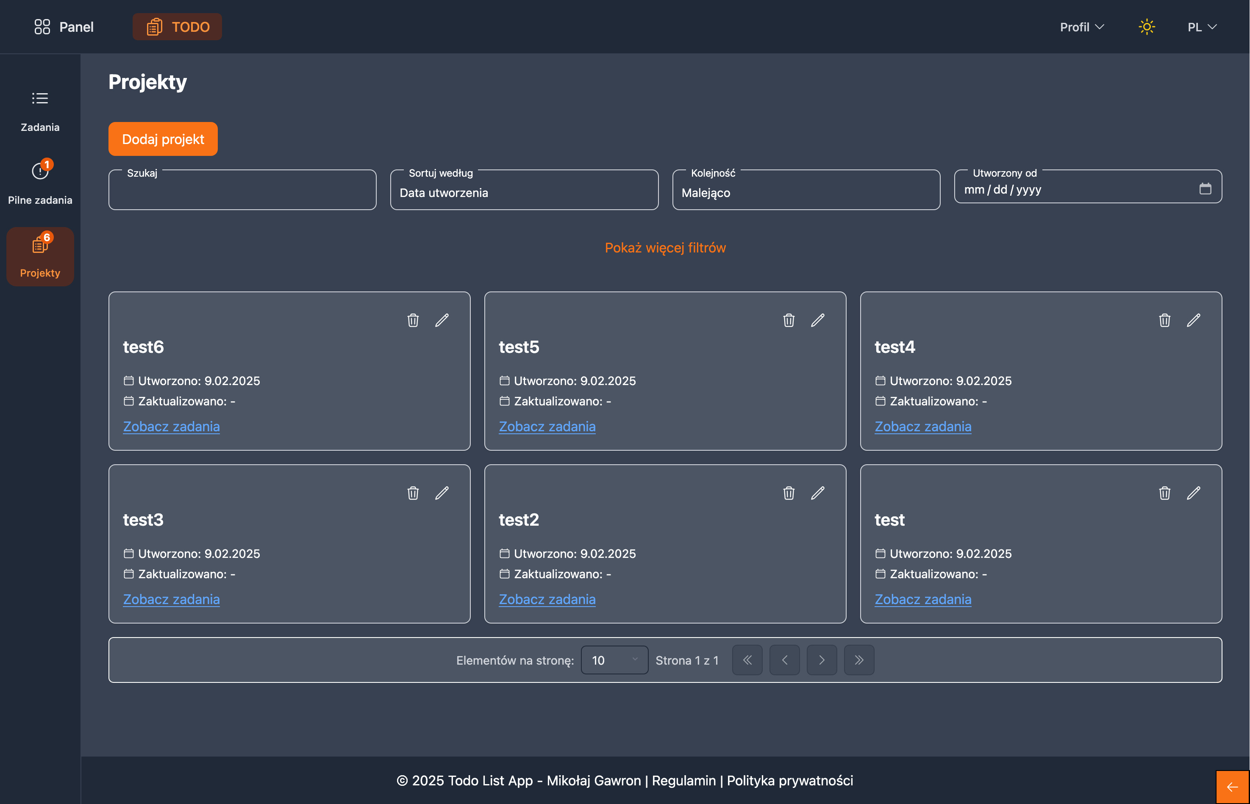Viewport: 1250px width, 804px height.
Task: Delete the test6 project with trash icon
Action: (412, 320)
